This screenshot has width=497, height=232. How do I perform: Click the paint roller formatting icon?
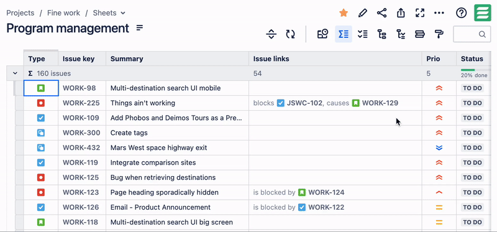439,34
